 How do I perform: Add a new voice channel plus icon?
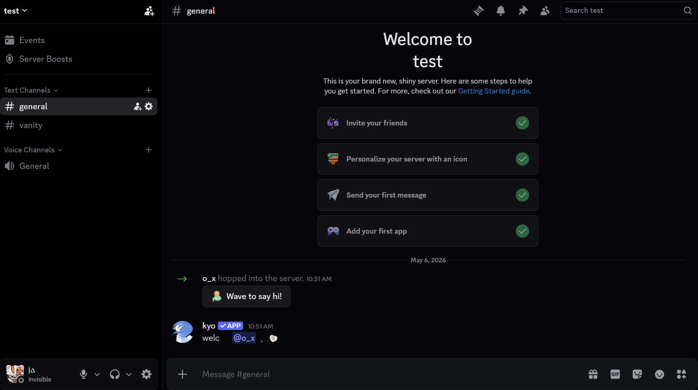[x=149, y=150]
